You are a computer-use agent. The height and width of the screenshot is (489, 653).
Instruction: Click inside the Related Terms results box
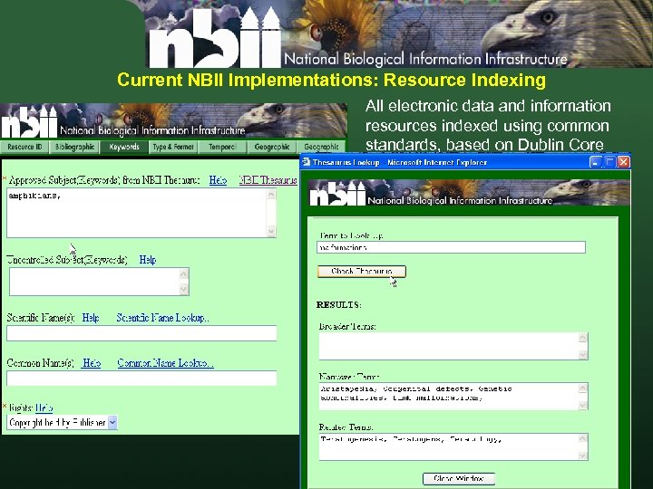[453, 446]
